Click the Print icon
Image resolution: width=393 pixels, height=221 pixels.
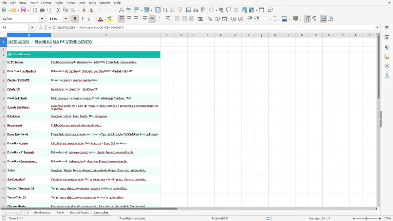coord(42,10)
